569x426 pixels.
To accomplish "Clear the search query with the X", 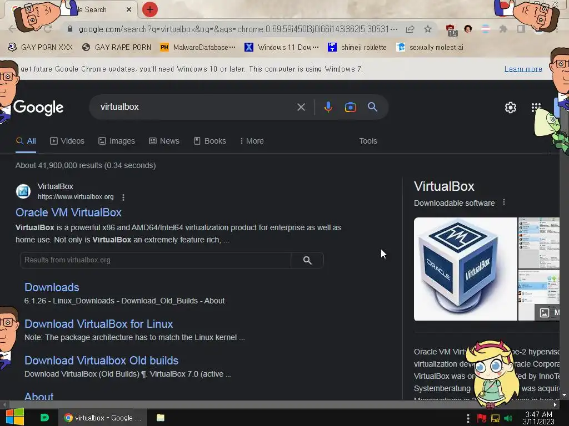I will pyautogui.click(x=301, y=107).
